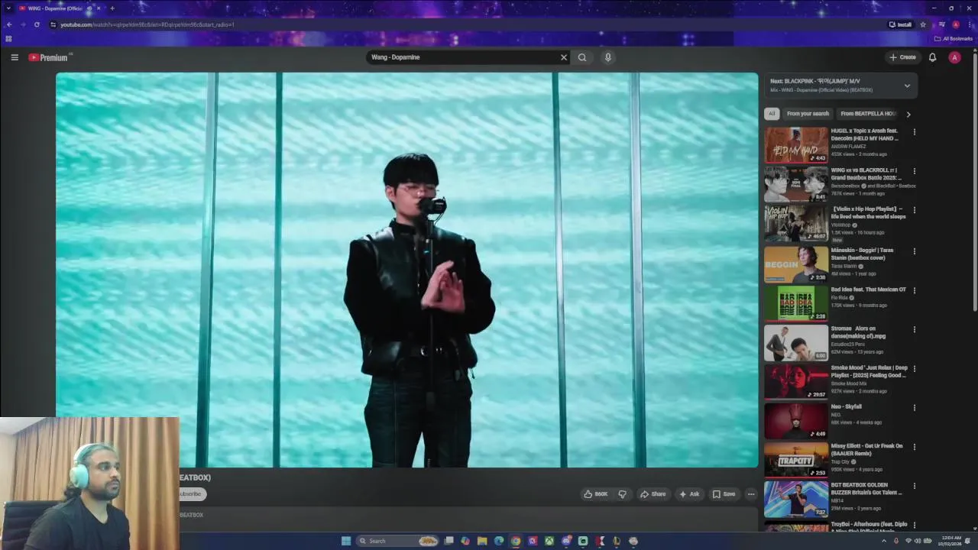The width and height of the screenshot is (978, 550).
Task: Open 'Bad Idea feat. That Mexican OT' title
Action: coord(869,290)
